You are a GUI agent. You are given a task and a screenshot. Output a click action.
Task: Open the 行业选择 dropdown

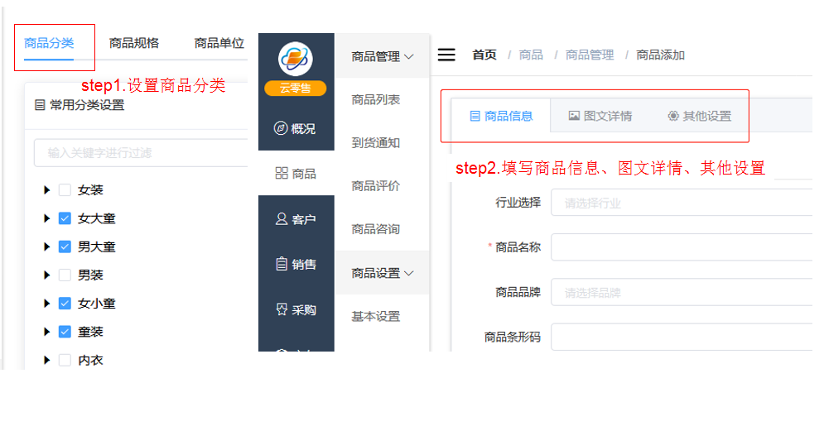tap(682, 203)
